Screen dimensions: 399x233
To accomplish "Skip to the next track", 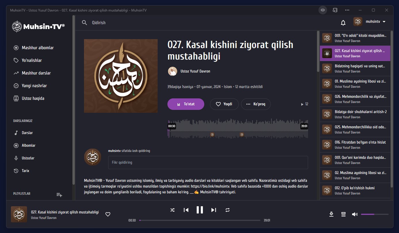I will 213,210.
